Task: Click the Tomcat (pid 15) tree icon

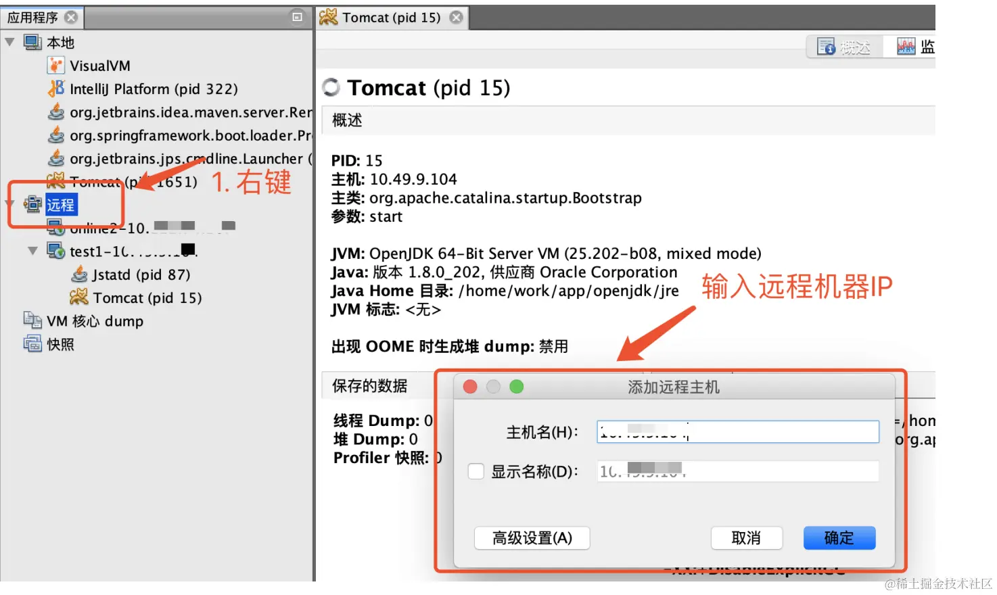Action: 79,297
